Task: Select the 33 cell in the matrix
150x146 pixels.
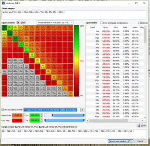Action: click(x=65, y=89)
